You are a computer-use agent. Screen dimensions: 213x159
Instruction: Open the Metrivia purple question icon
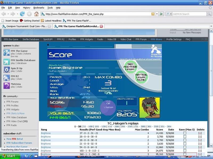7,85
